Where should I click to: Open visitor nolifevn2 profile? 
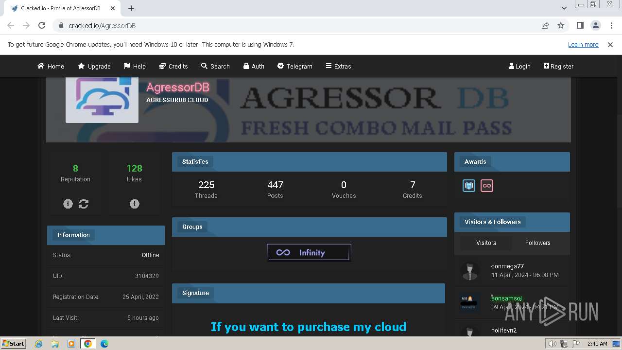tap(504, 331)
